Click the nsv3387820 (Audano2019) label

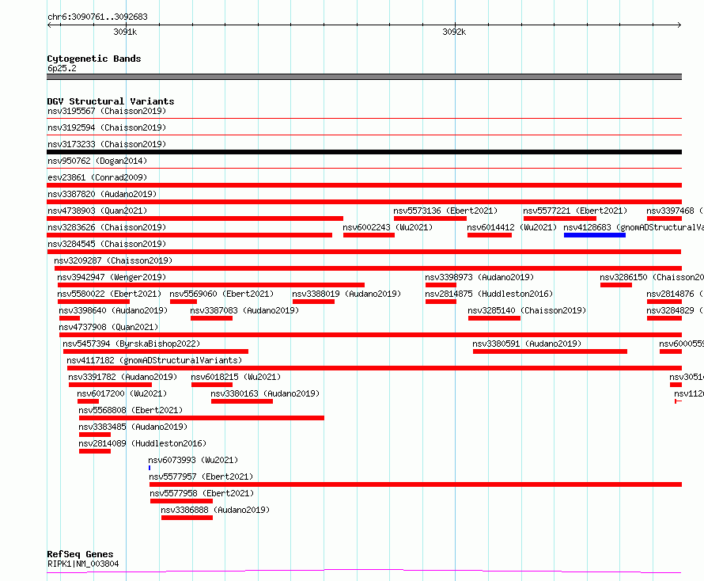click(x=102, y=194)
